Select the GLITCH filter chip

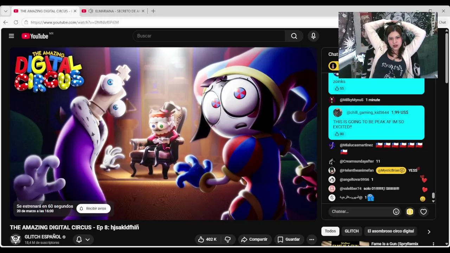tap(352, 231)
